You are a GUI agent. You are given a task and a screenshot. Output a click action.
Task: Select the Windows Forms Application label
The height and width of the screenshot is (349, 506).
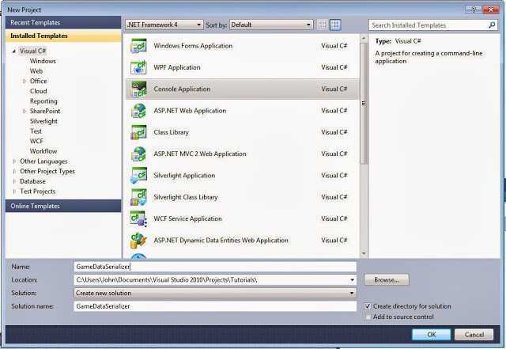[x=193, y=46]
